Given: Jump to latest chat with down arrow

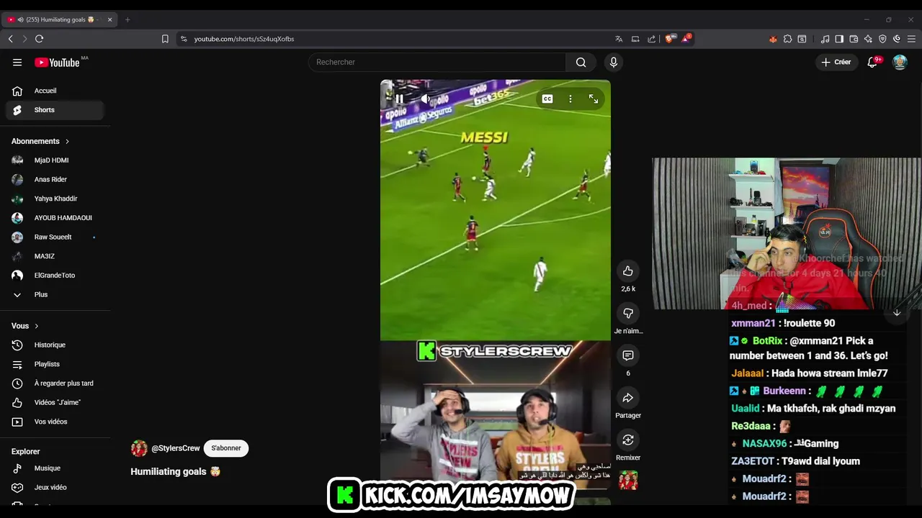Looking at the screenshot, I should point(897,312).
